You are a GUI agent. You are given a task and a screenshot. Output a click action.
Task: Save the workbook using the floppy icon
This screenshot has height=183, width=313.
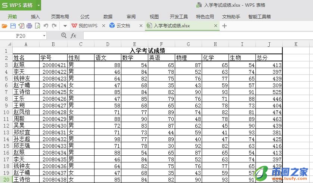[x=13, y=26]
